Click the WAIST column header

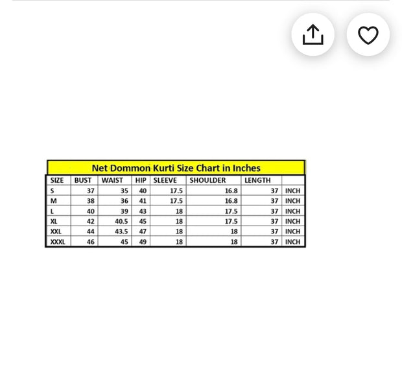112,180
